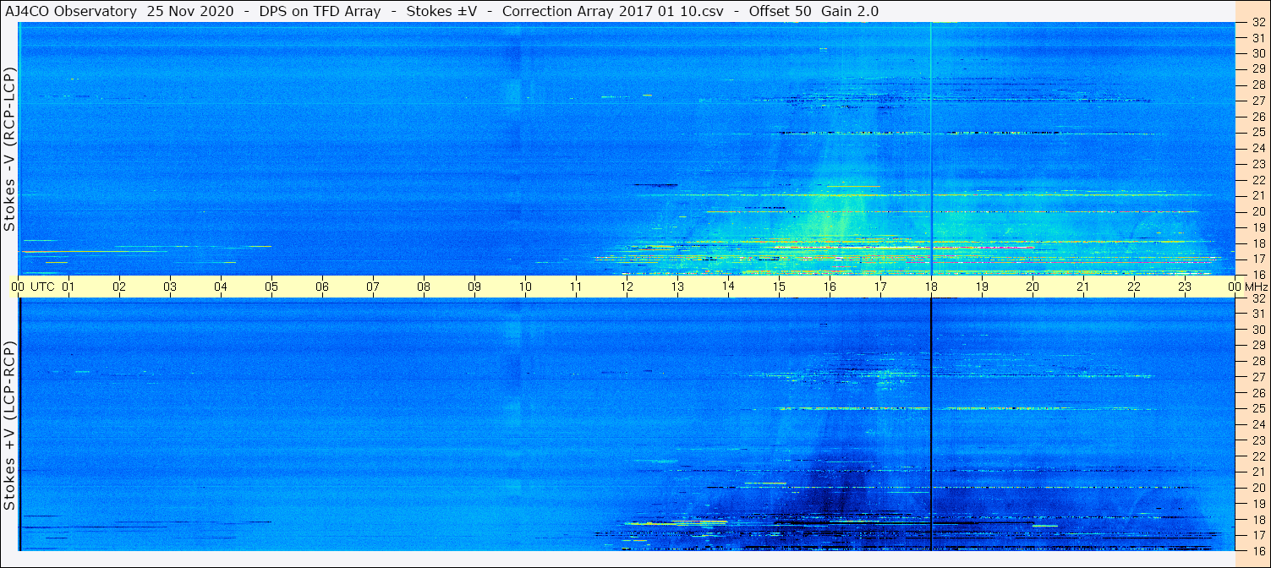Select the 22 hour tick on time axis
This screenshot has width=1271, height=568.
pos(1134,287)
